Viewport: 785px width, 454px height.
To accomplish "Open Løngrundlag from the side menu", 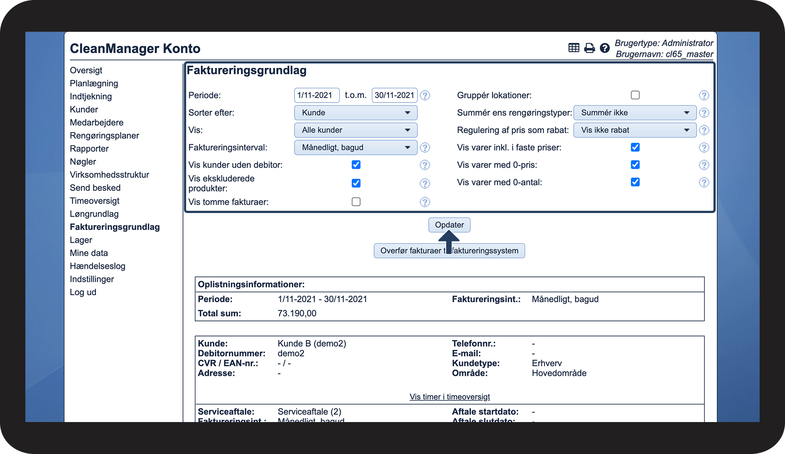I will [x=94, y=214].
